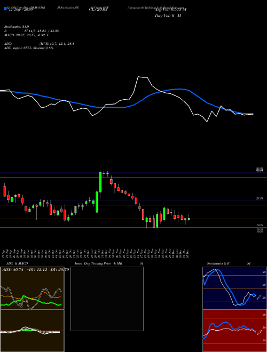Click the last green candlestick on 05 Dec
Screen dimensions: 267x352
click(189, 219)
